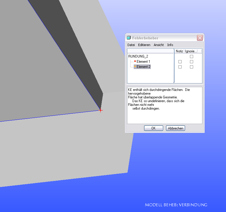Open the Ansicht menu

click(x=159, y=45)
